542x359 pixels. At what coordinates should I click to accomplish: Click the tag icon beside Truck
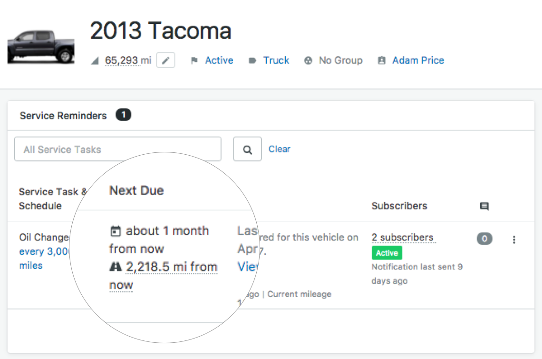pos(252,60)
